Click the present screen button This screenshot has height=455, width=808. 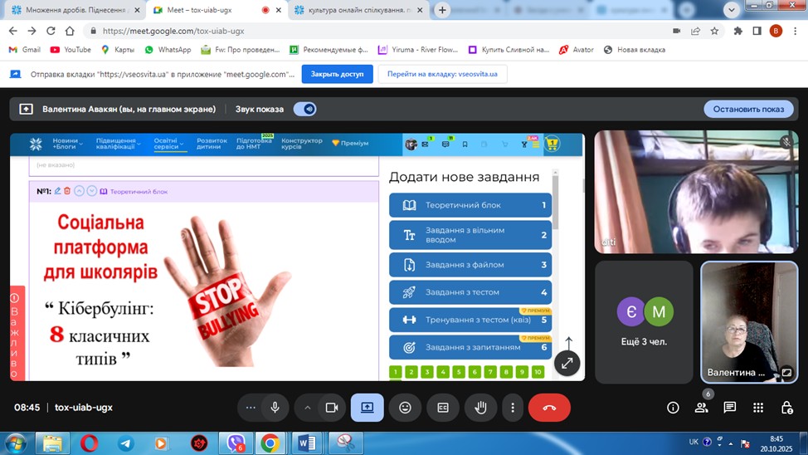pyautogui.click(x=367, y=408)
